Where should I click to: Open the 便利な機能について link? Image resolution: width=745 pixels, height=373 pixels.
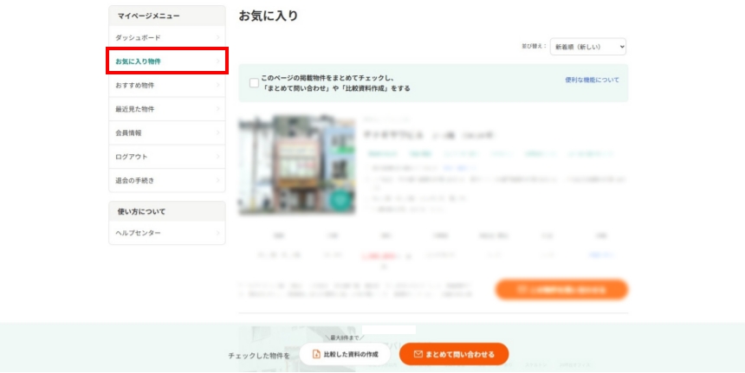coord(592,80)
